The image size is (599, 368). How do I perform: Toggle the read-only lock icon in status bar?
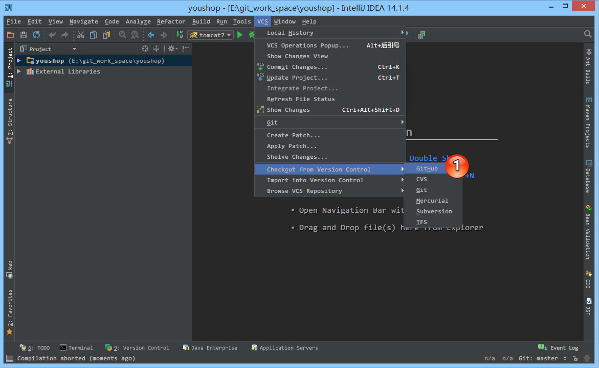pyautogui.click(x=576, y=358)
